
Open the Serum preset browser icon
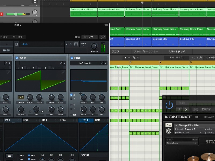(x=76, y=44)
